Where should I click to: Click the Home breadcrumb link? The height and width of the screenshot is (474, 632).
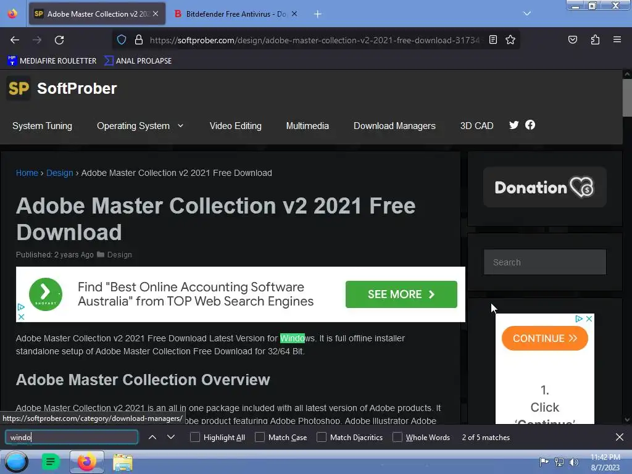pos(27,173)
